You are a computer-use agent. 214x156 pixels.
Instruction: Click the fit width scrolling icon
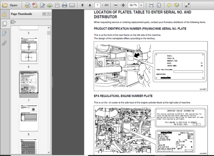151,5
